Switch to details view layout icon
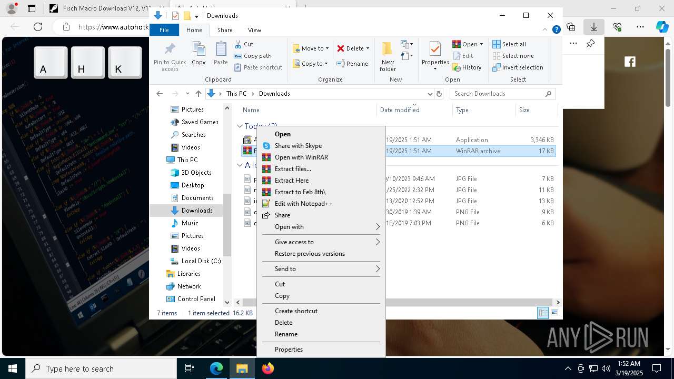Screen dimensions: 674x379 tap(543, 313)
